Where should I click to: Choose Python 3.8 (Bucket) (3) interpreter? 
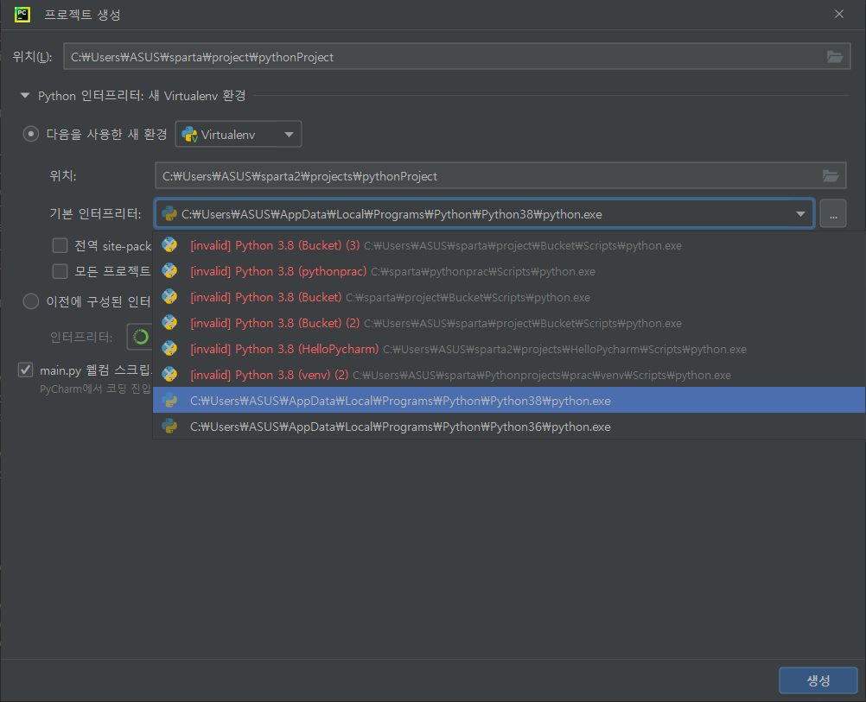pyautogui.click(x=509, y=245)
